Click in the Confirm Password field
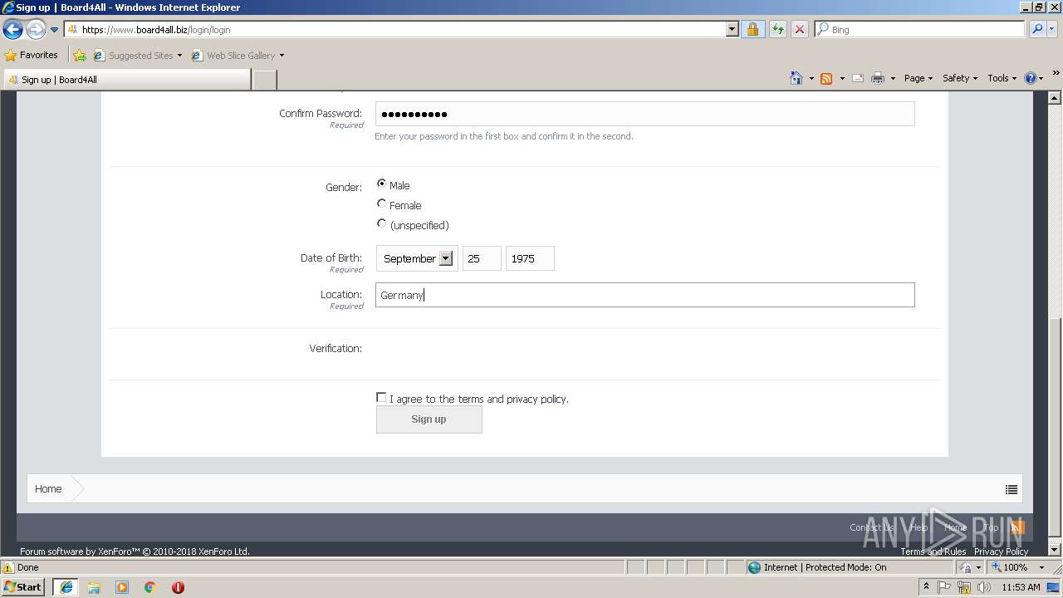1063x598 pixels. tap(644, 114)
